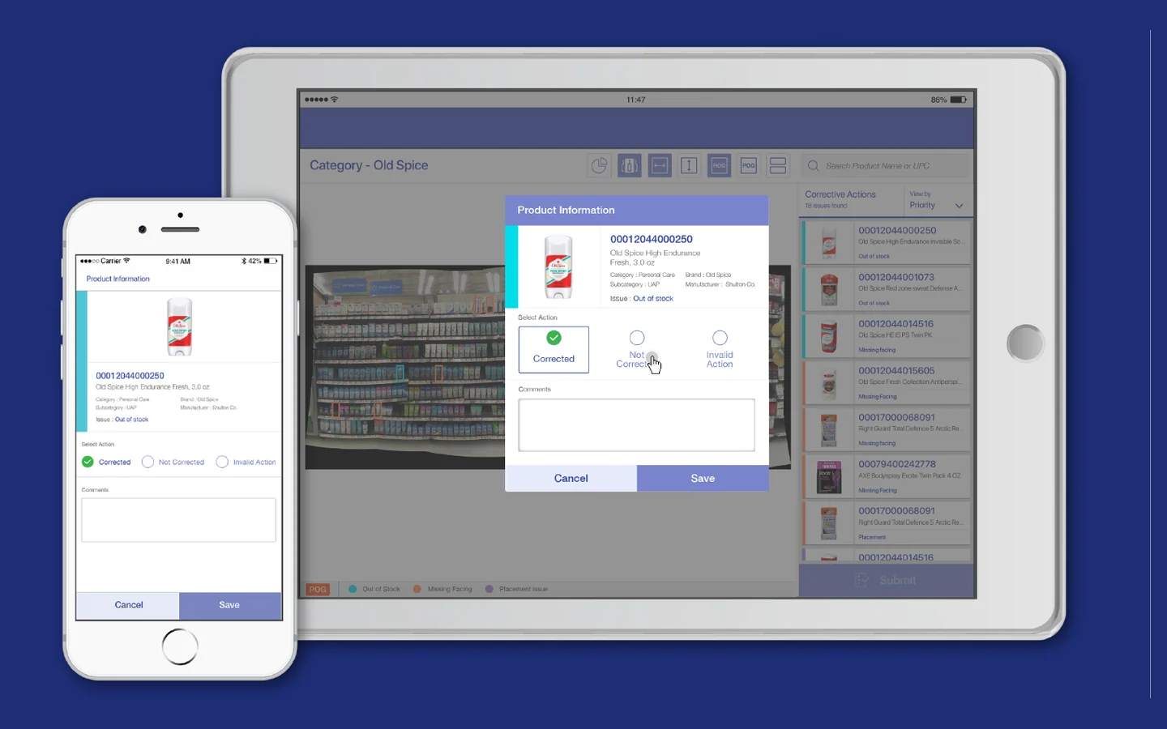Select the horizontal-arrow width toolbar icon
The height and width of the screenshot is (729, 1167).
tap(660, 166)
